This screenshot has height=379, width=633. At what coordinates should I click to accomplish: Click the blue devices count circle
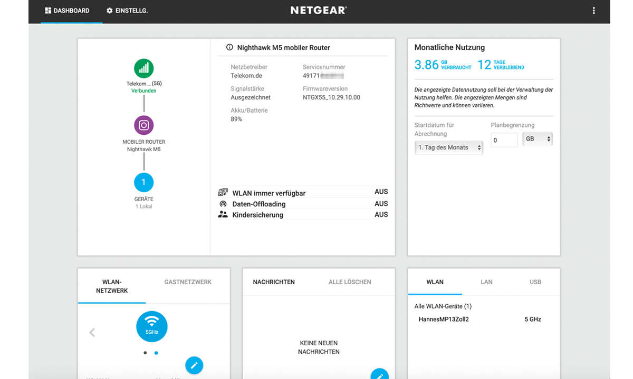point(143,183)
